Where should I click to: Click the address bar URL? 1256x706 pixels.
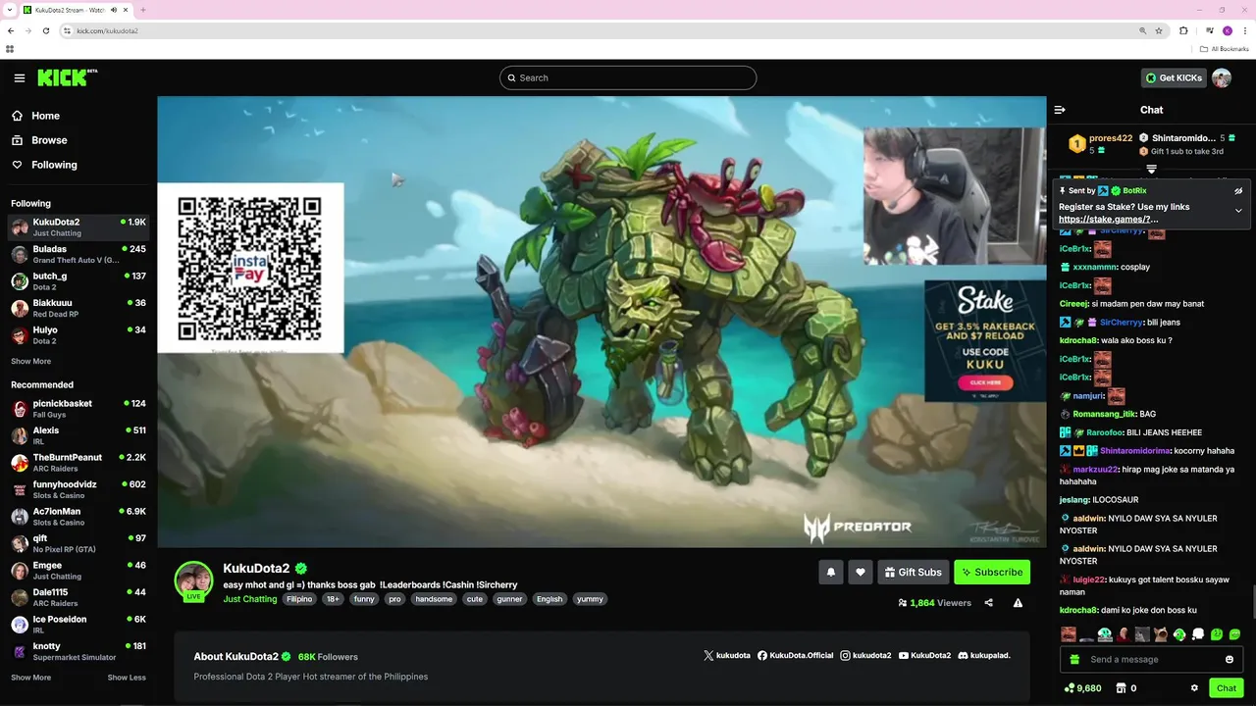tap(107, 30)
